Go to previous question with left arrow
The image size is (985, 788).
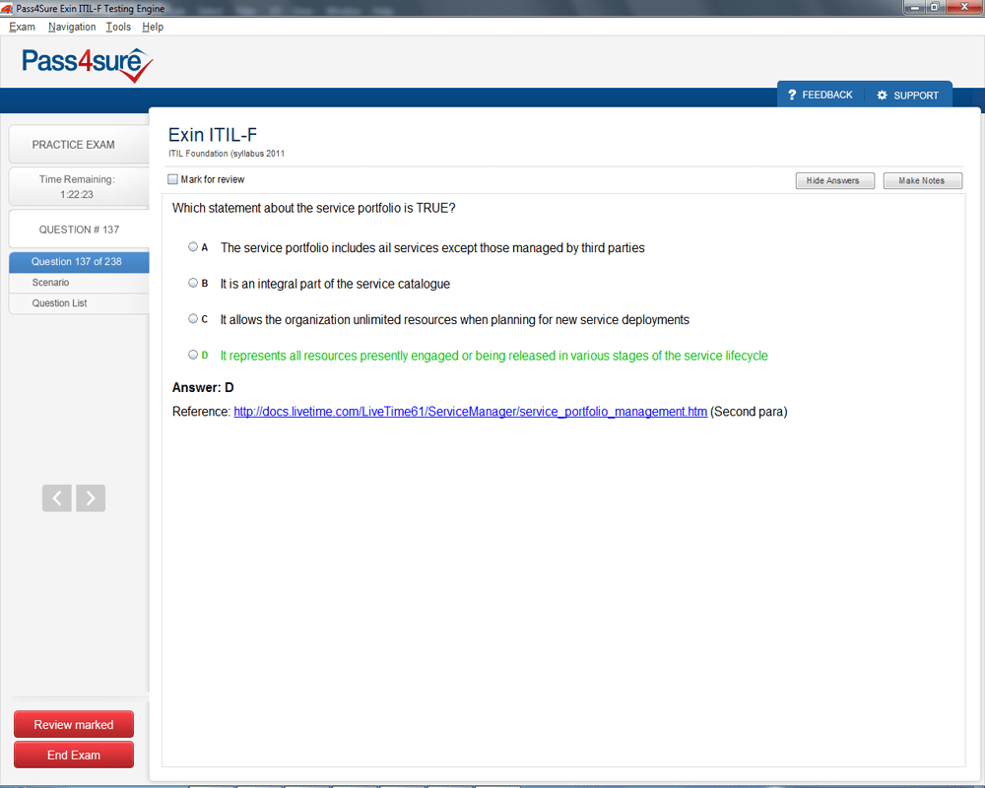(x=57, y=498)
